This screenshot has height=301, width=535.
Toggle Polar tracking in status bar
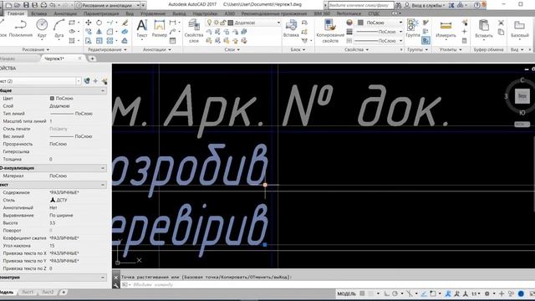(x=395, y=293)
